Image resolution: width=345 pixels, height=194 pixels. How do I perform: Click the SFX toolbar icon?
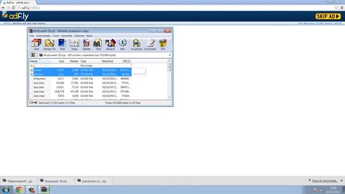click(163, 45)
